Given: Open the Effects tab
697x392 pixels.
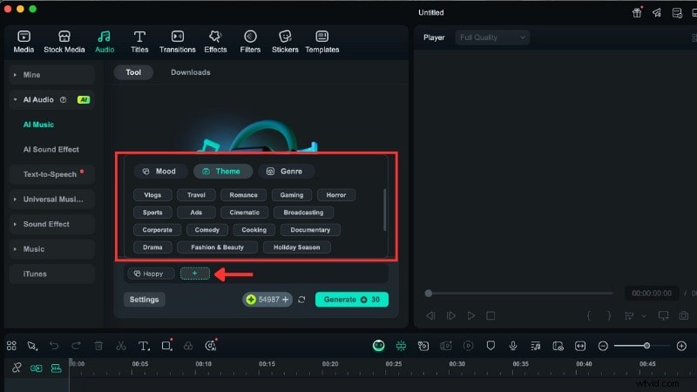Looking at the screenshot, I should coord(215,42).
